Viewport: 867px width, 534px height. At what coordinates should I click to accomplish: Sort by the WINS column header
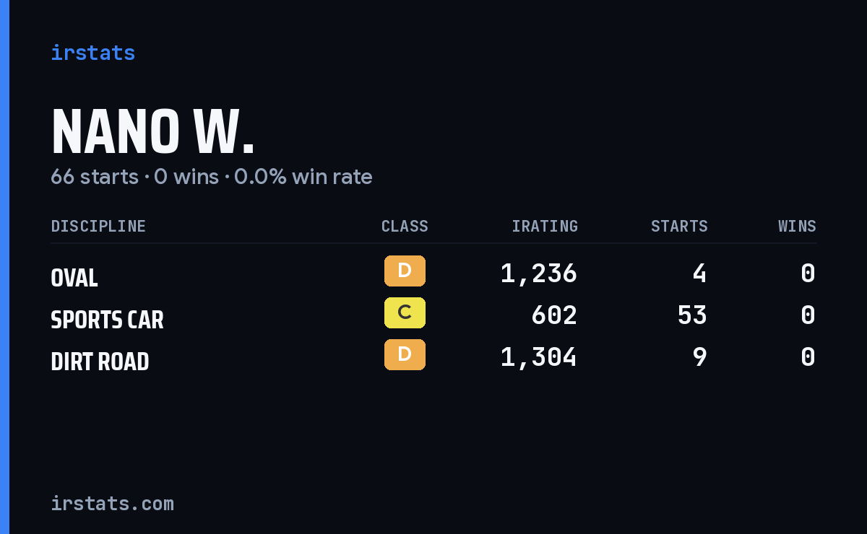(797, 227)
